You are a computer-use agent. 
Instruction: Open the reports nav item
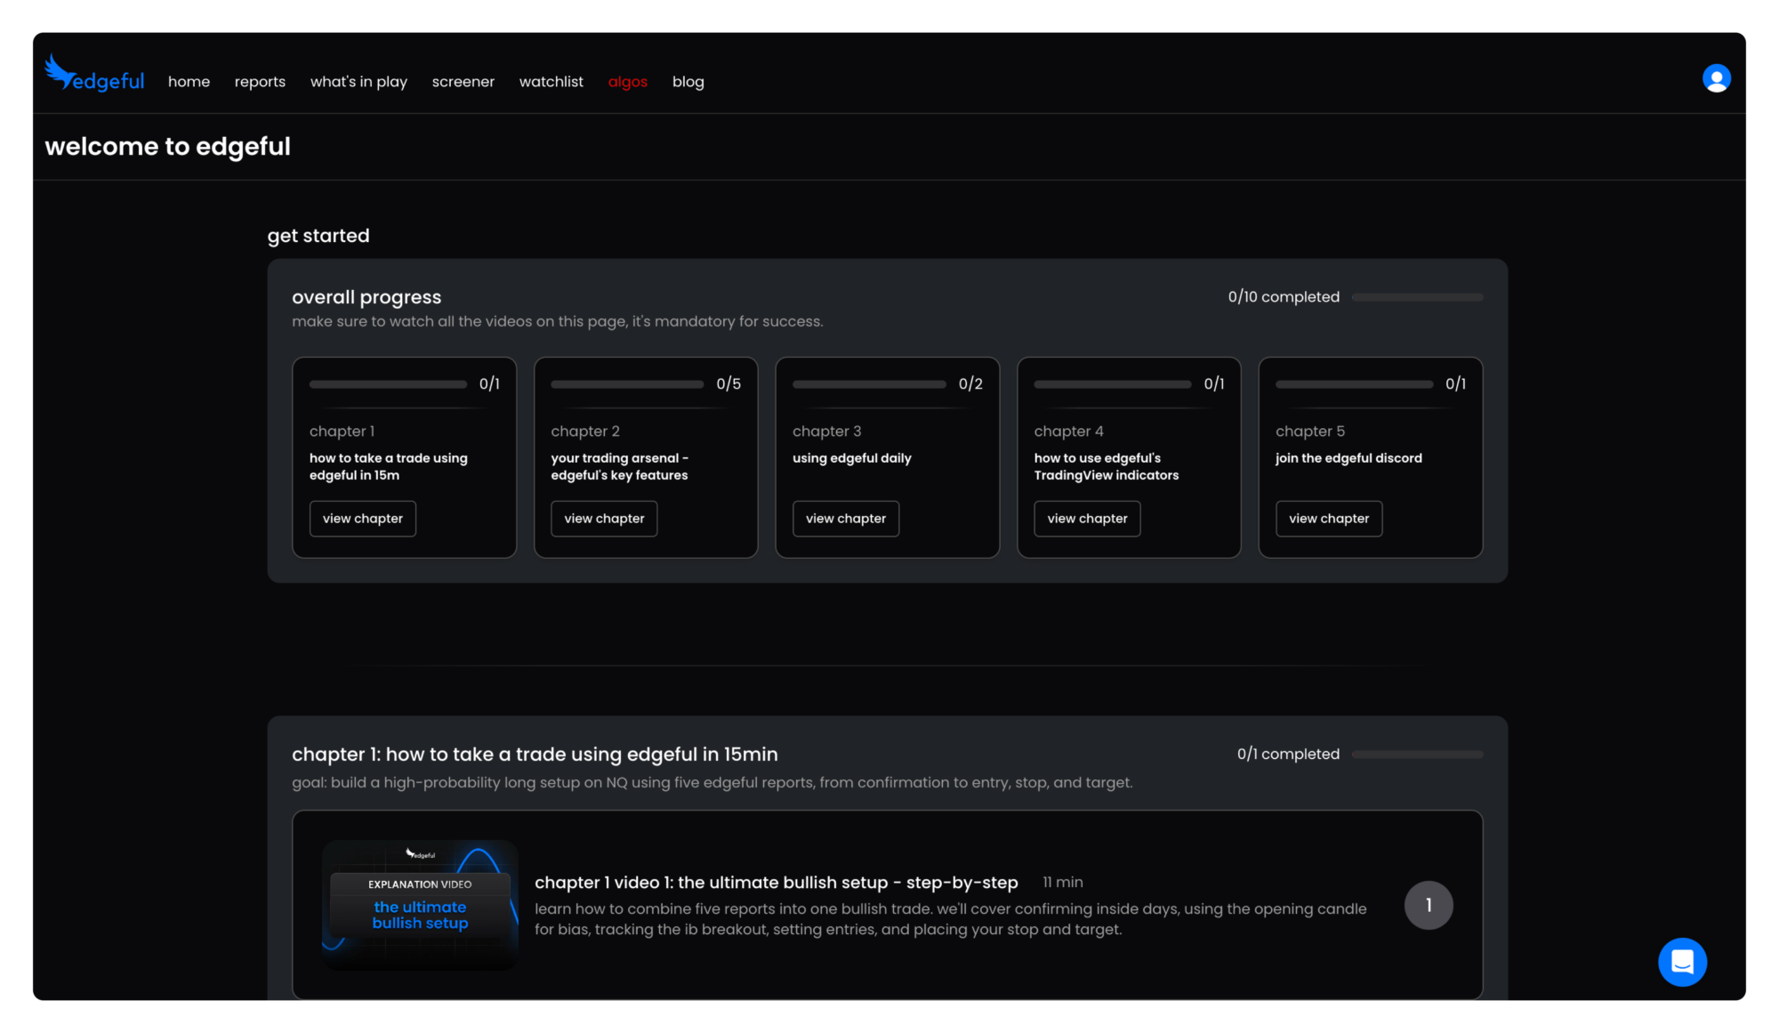click(260, 82)
